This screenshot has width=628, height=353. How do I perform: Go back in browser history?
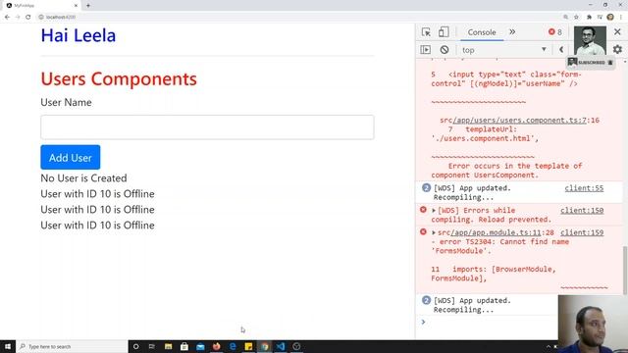[7, 17]
